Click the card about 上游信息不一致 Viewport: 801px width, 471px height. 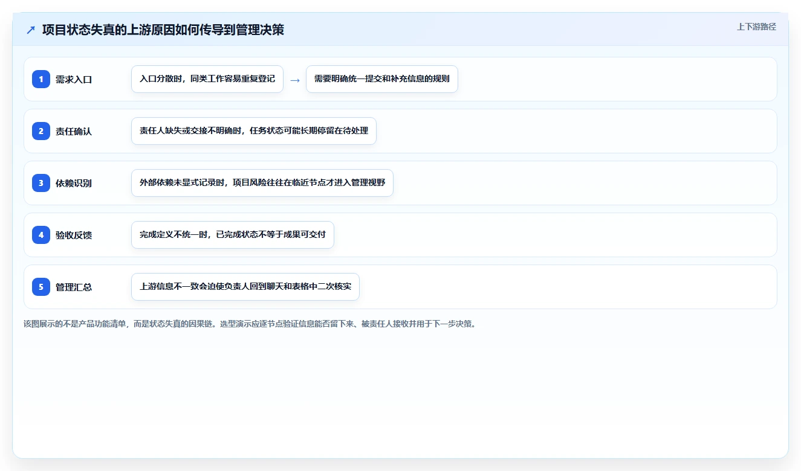245,287
